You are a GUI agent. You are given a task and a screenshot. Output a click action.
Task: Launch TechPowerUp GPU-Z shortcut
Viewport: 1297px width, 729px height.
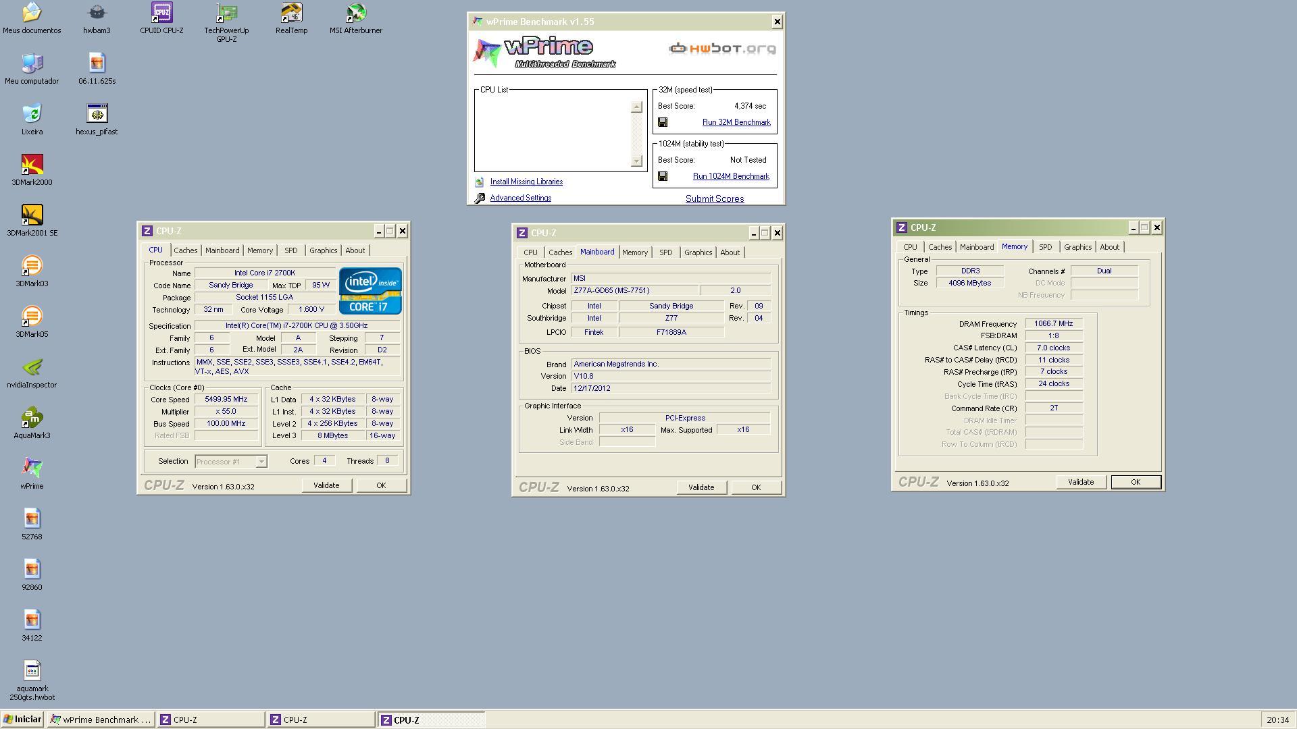tap(226, 22)
